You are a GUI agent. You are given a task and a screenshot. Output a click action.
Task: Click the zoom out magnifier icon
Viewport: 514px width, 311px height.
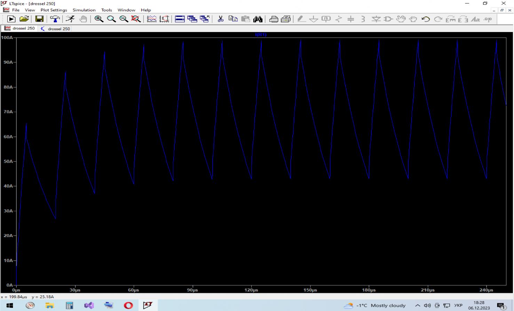click(x=124, y=19)
